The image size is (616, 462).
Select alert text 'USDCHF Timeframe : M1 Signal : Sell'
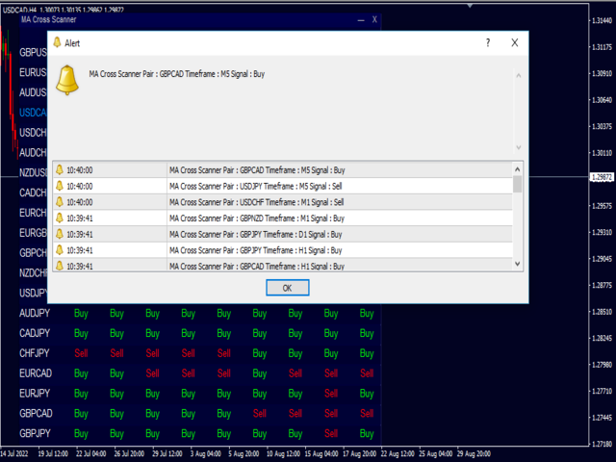(x=292, y=202)
